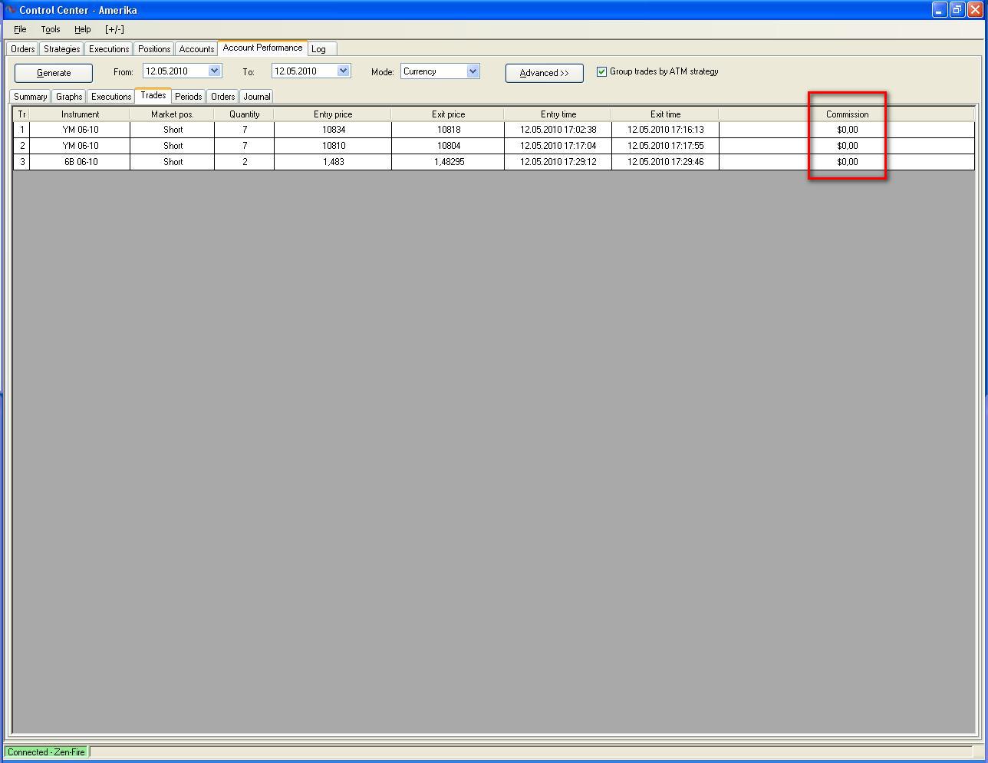Image resolution: width=988 pixels, height=763 pixels.
Task: Sort by Market pos. column header
Action: click(172, 114)
